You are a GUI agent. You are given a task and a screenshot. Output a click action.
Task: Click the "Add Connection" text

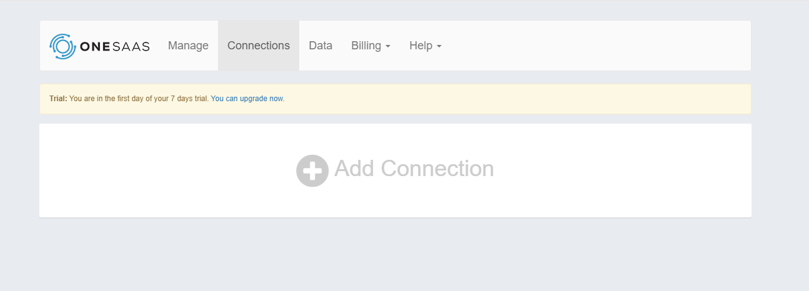point(414,169)
